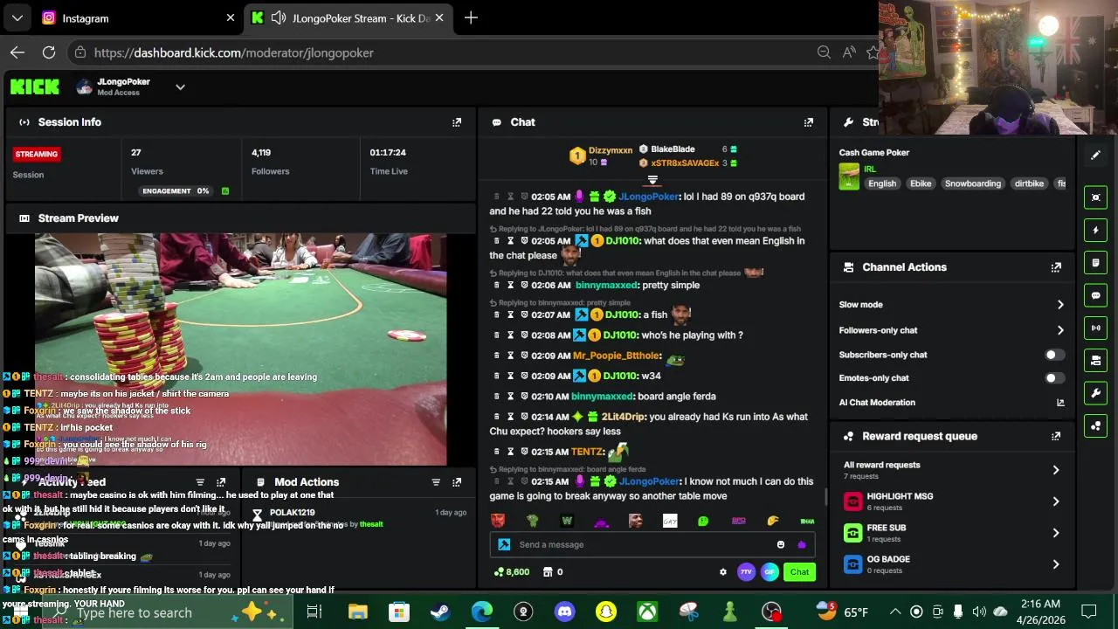Click the moderator hammer icon in message box

pos(504,544)
